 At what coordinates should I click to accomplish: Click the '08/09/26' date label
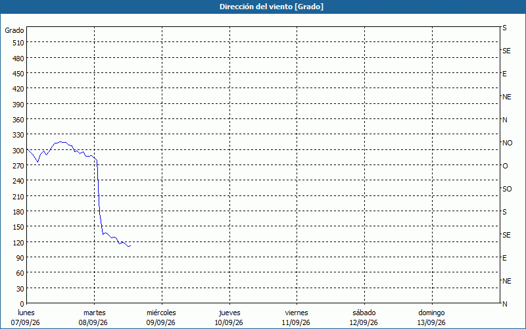tap(93, 322)
